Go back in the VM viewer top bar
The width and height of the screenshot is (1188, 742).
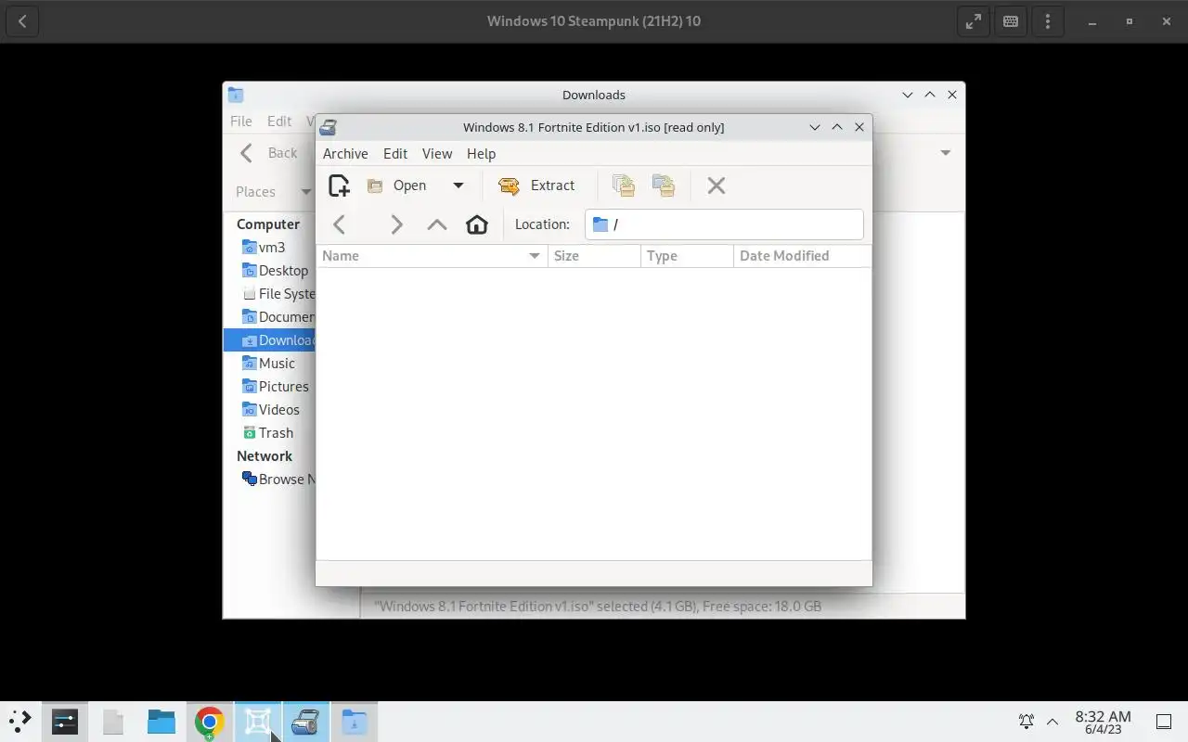(22, 21)
